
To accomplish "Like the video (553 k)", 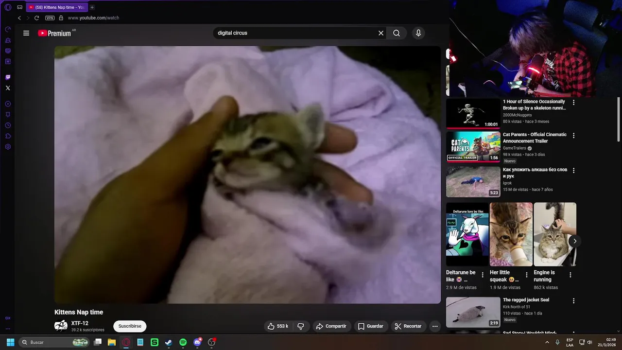I will (x=278, y=326).
